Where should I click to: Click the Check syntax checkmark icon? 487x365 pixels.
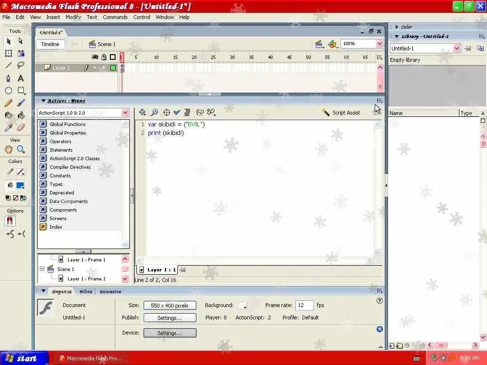(x=177, y=112)
